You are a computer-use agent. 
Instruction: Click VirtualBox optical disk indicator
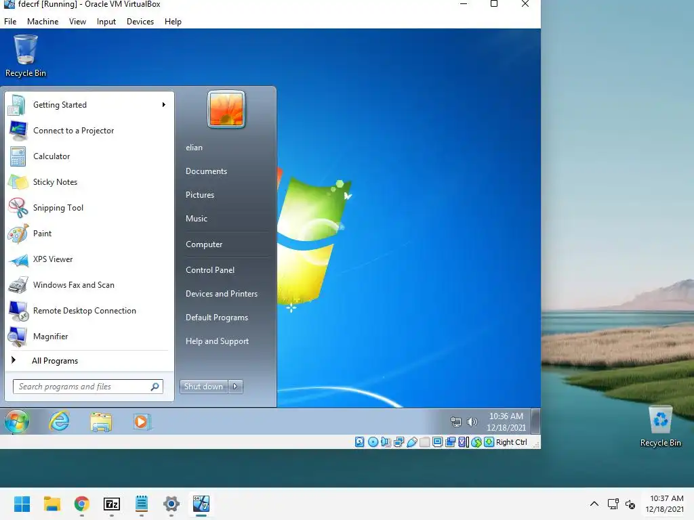(x=373, y=441)
